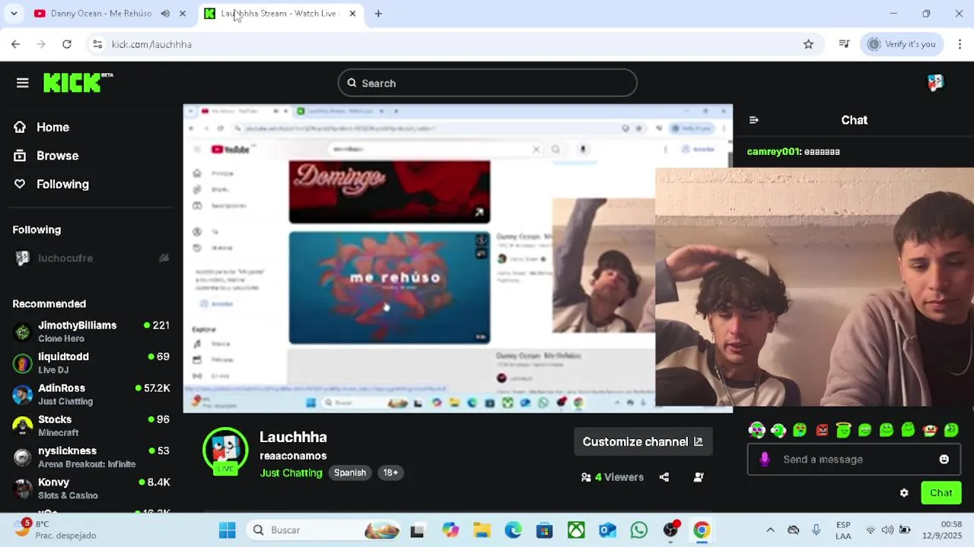Insert the halo green emote
This screenshot has height=547, width=974.
tap(843, 431)
